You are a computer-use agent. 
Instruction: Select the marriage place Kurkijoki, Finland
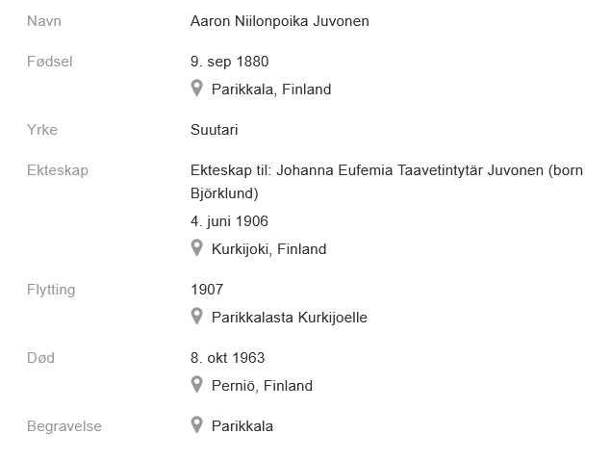(x=268, y=249)
